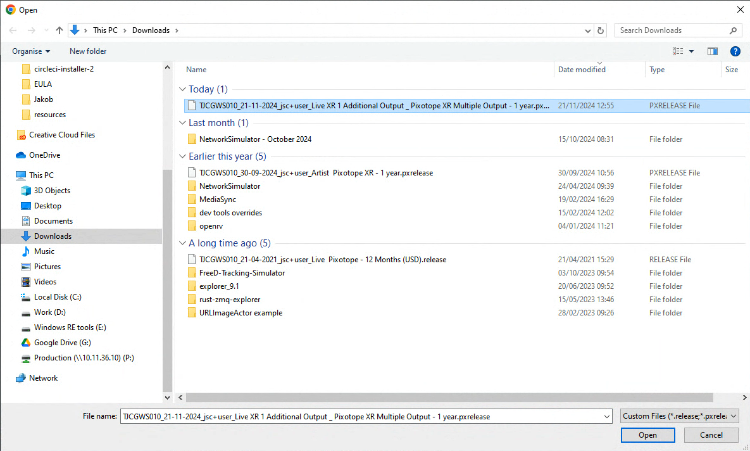750x451 pixels.
Task: Open the Work (D:) drive
Action: tap(50, 312)
